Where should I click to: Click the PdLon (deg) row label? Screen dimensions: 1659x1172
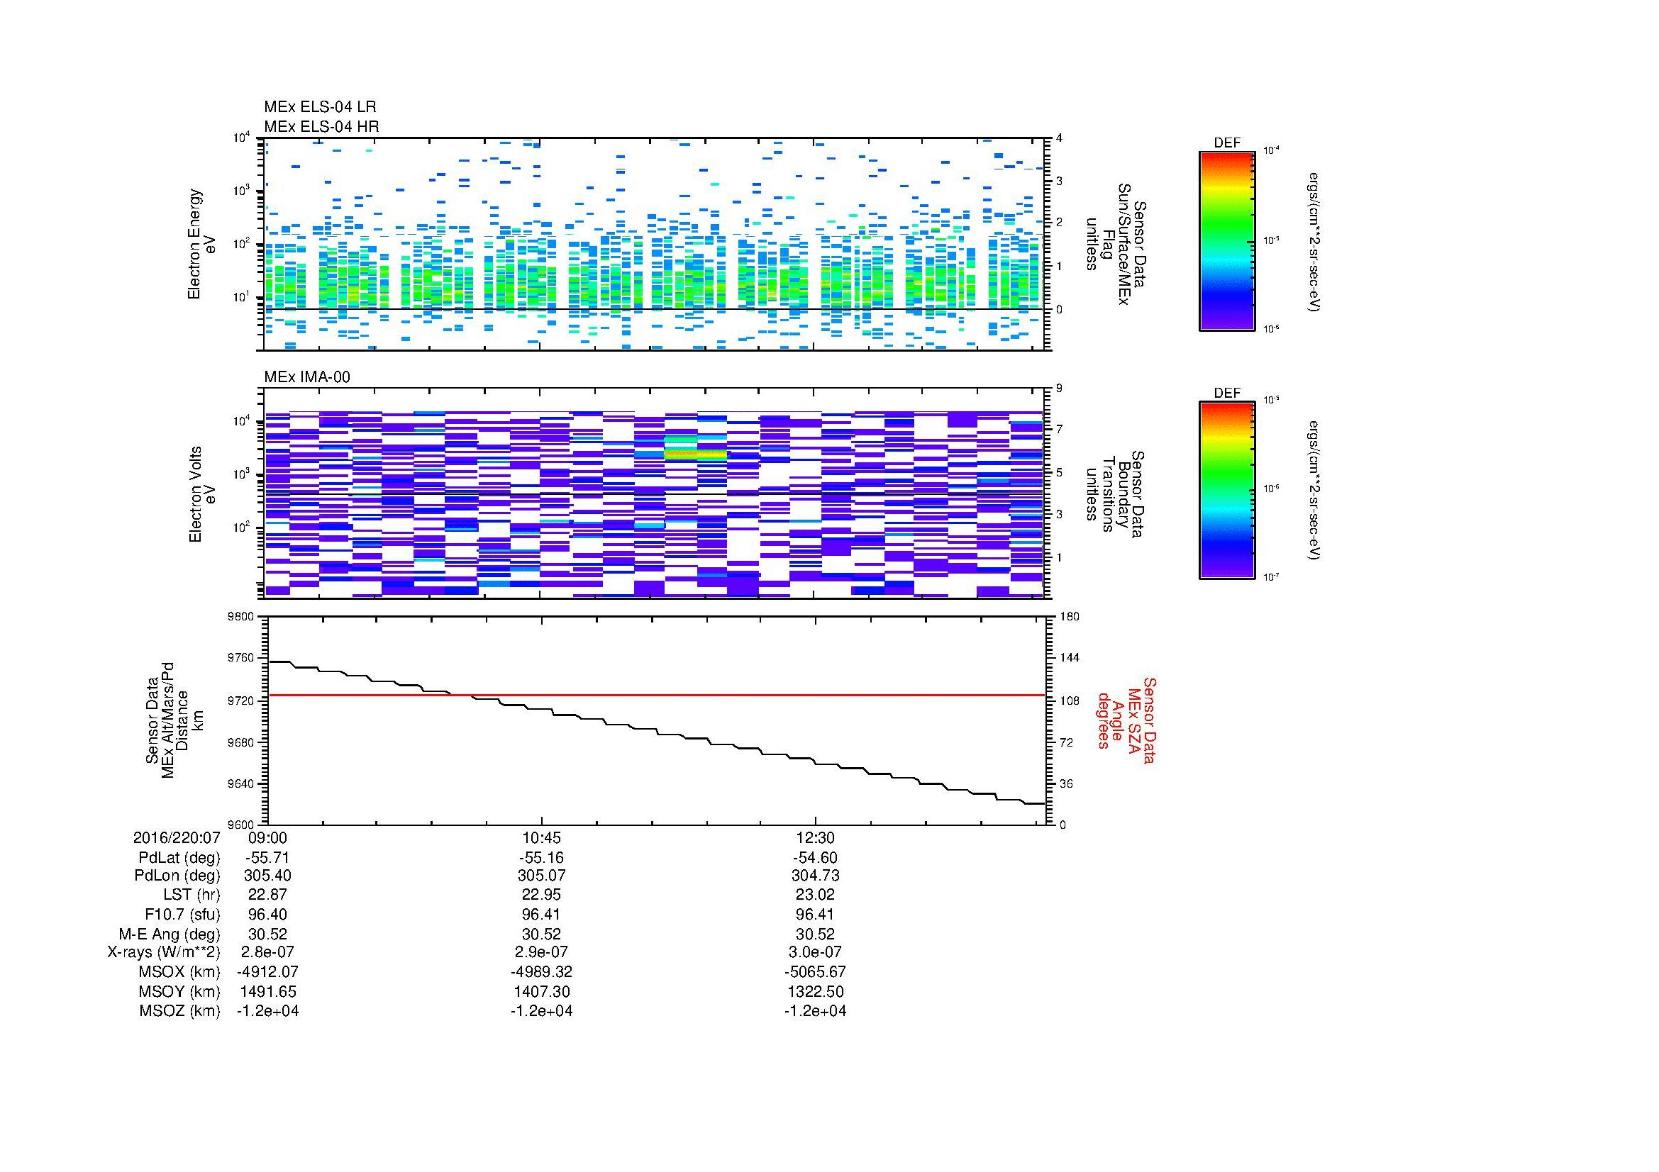tap(179, 876)
